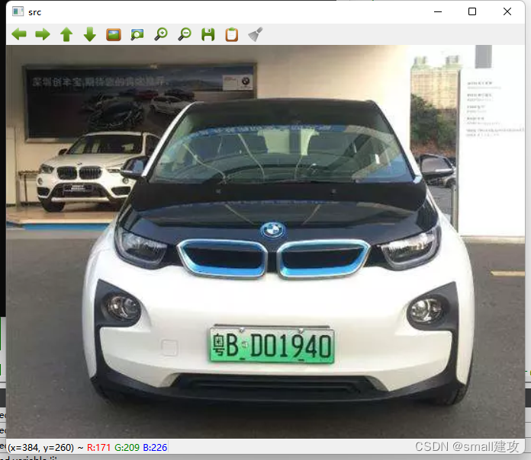The height and width of the screenshot is (460, 531).
Task: Save current image with the floppy icon
Action: click(208, 34)
